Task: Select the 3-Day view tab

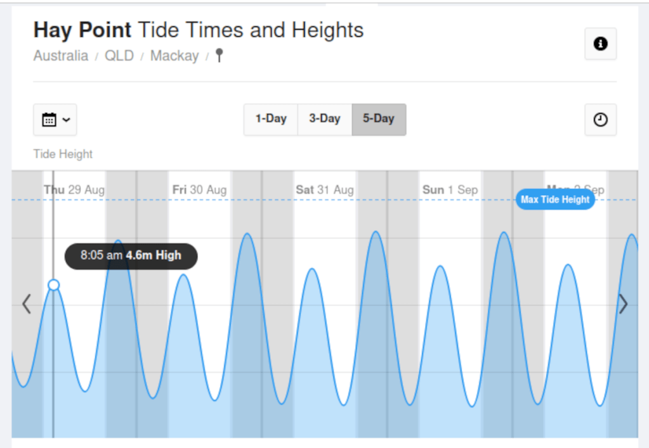Action: coord(325,119)
